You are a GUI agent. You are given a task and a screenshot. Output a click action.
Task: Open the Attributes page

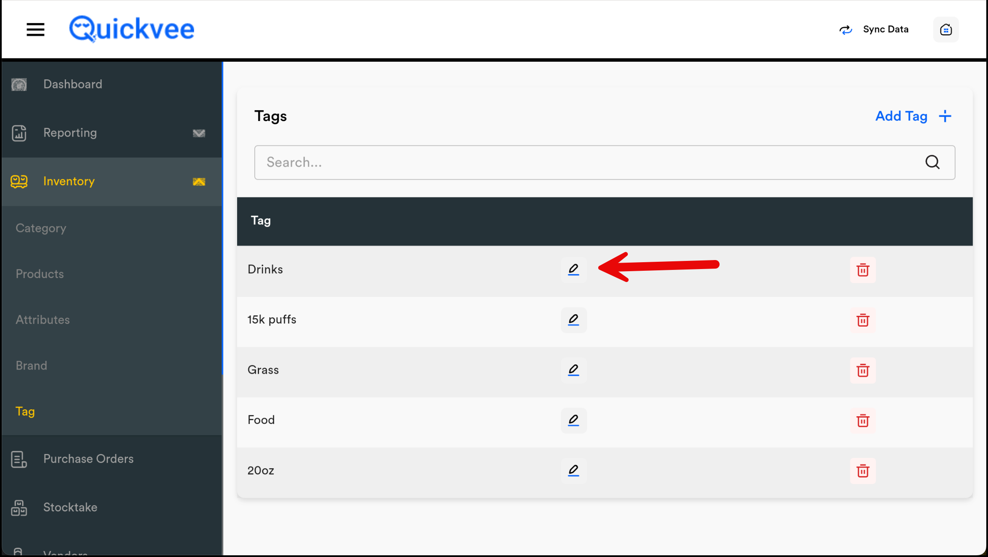pos(43,320)
